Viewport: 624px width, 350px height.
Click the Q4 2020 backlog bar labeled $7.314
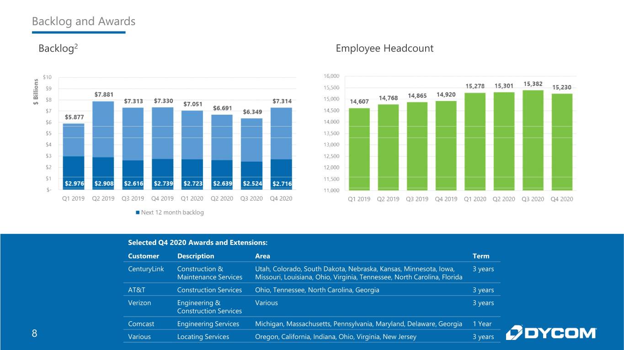pos(282,148)
